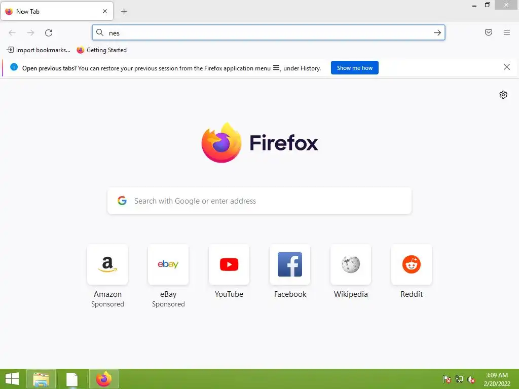Dismiss the Open previous tabs notification
The image size is (519, 389).
[x=506, y=67]
